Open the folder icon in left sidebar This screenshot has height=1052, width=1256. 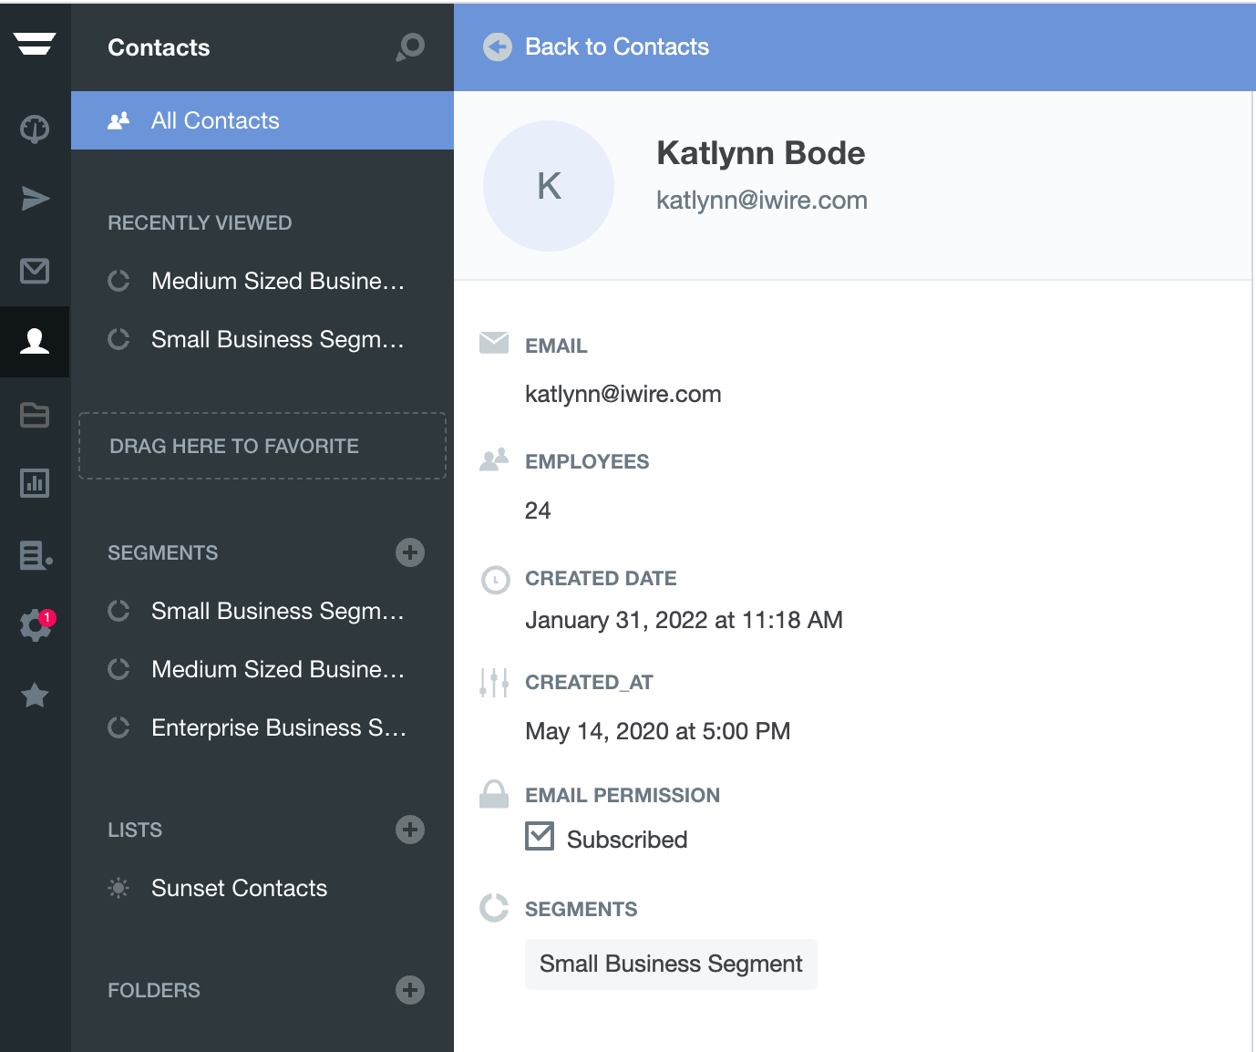(x=35, y=415)
